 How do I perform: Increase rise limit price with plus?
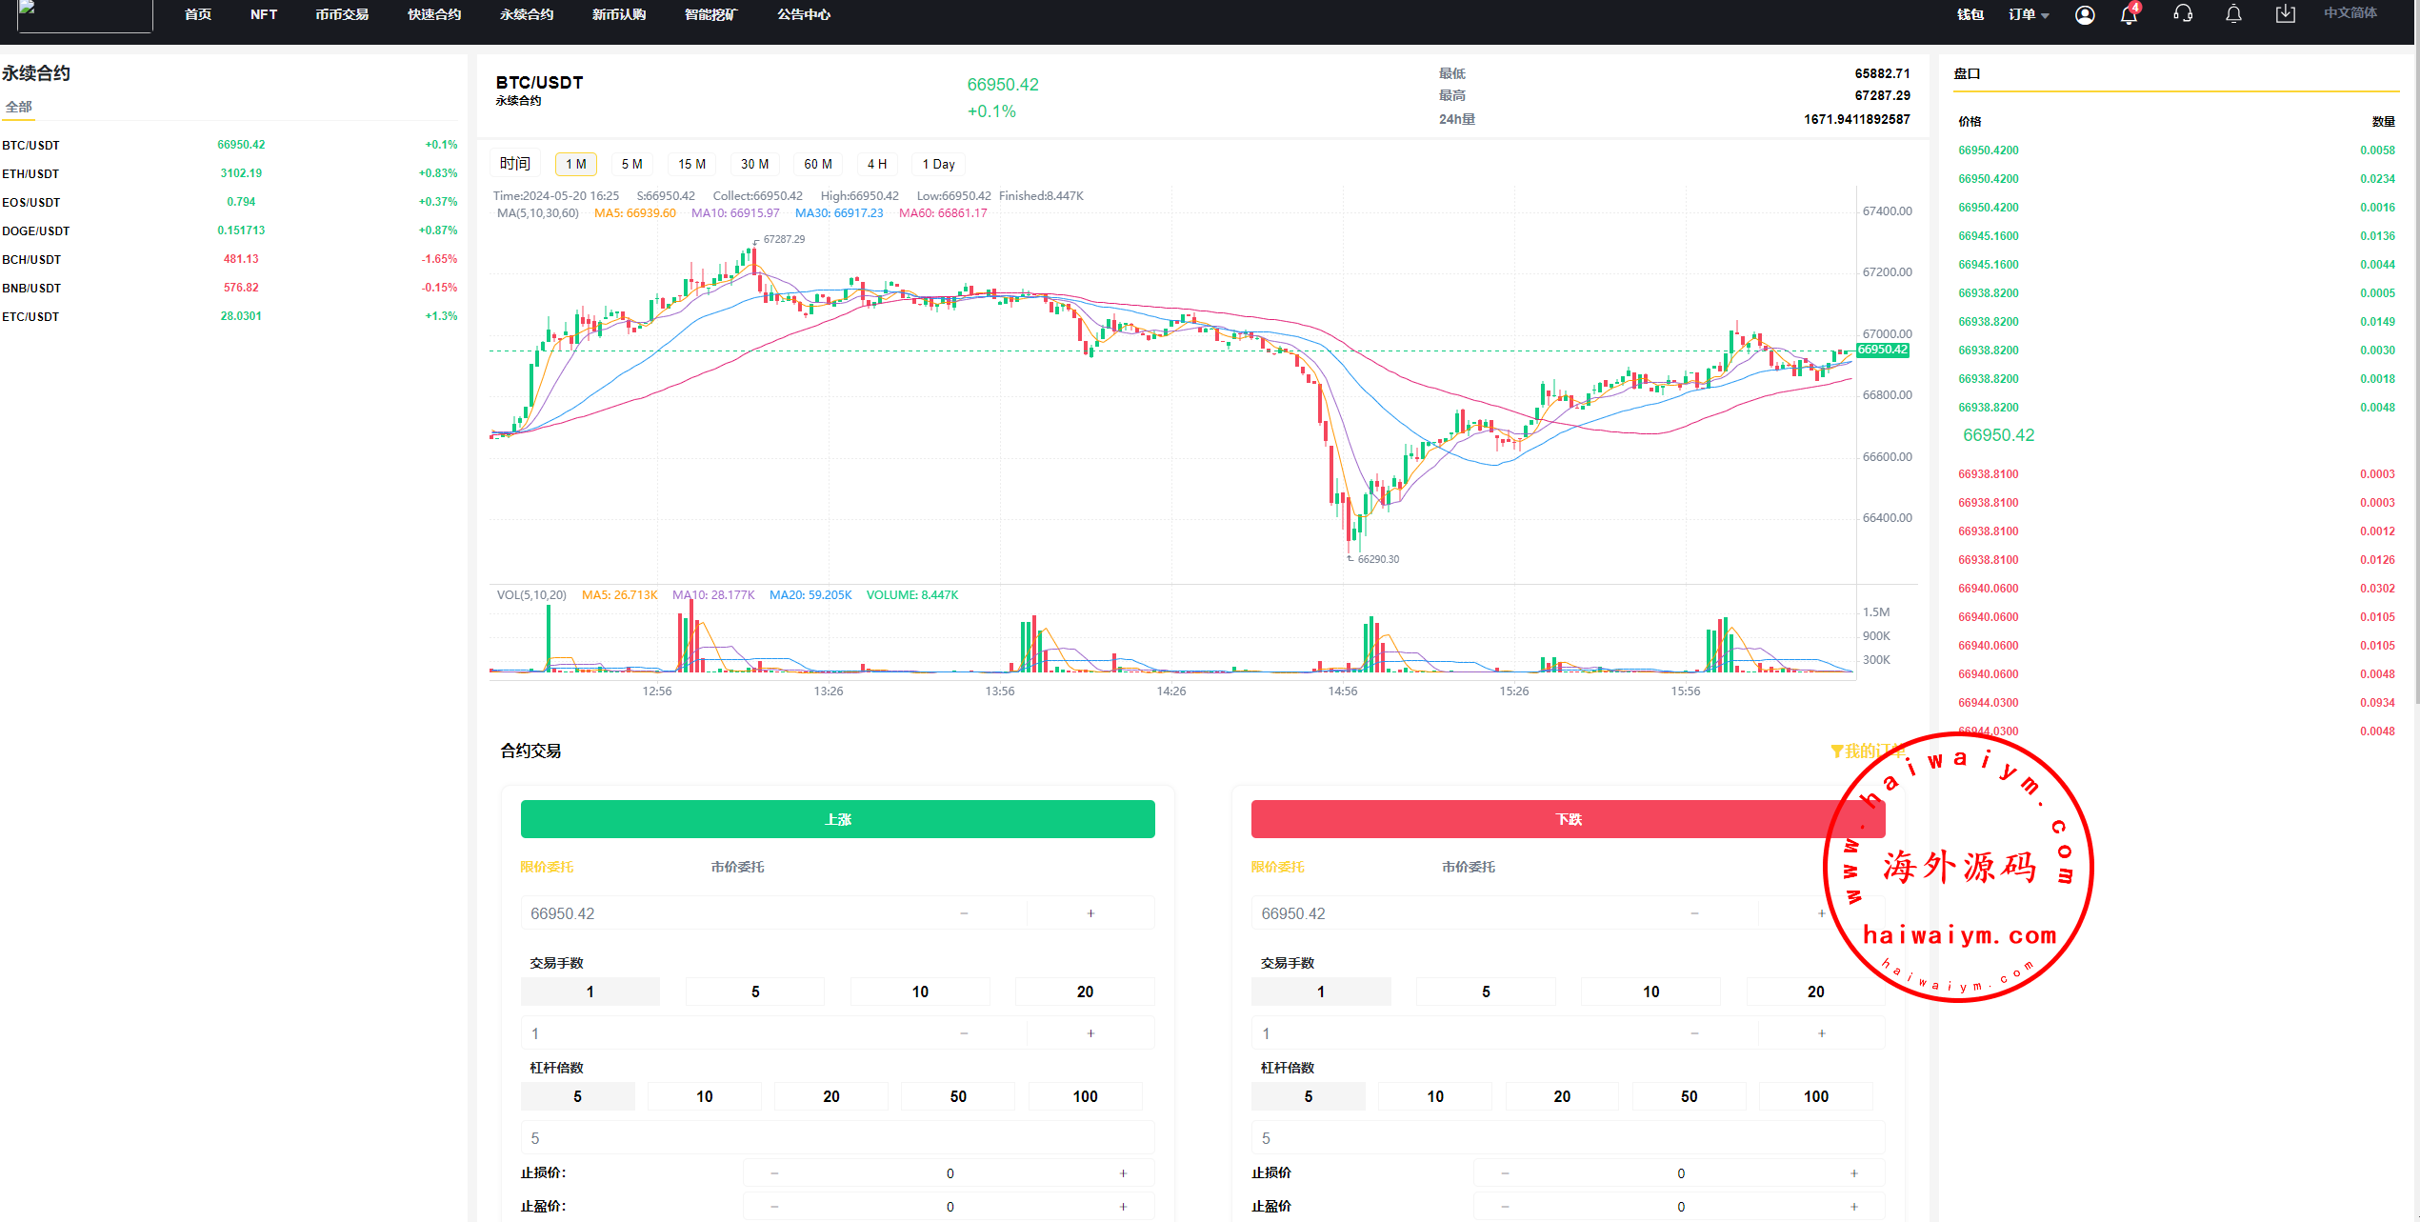click(1090, 913)
